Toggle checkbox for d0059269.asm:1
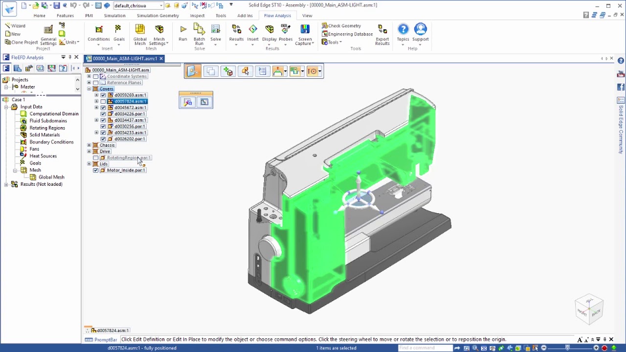The height and width of the screenshot is (352, 626). (103, 95)
